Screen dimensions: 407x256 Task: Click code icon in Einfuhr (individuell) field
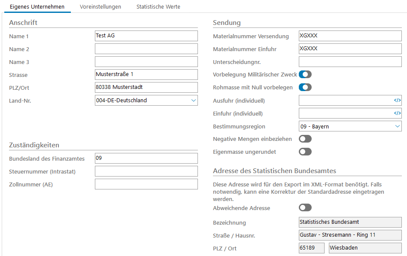(397, 113)
